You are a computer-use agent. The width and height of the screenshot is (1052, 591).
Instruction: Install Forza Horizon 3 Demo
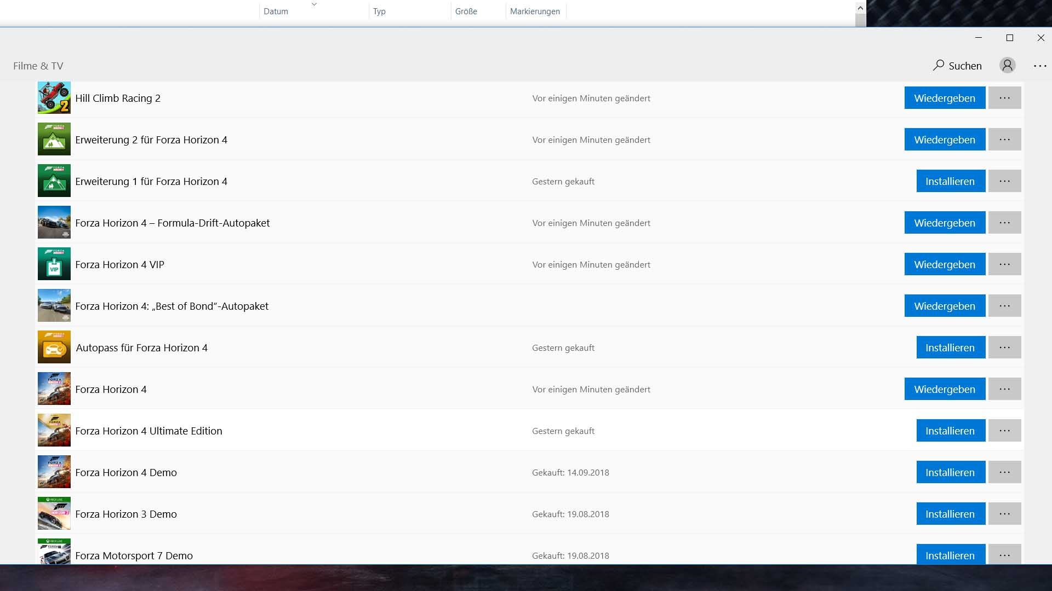click(951, 514)
